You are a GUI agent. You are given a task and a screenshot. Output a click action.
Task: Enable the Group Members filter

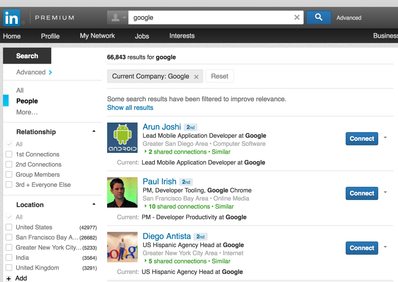click(x=9, y=175)
